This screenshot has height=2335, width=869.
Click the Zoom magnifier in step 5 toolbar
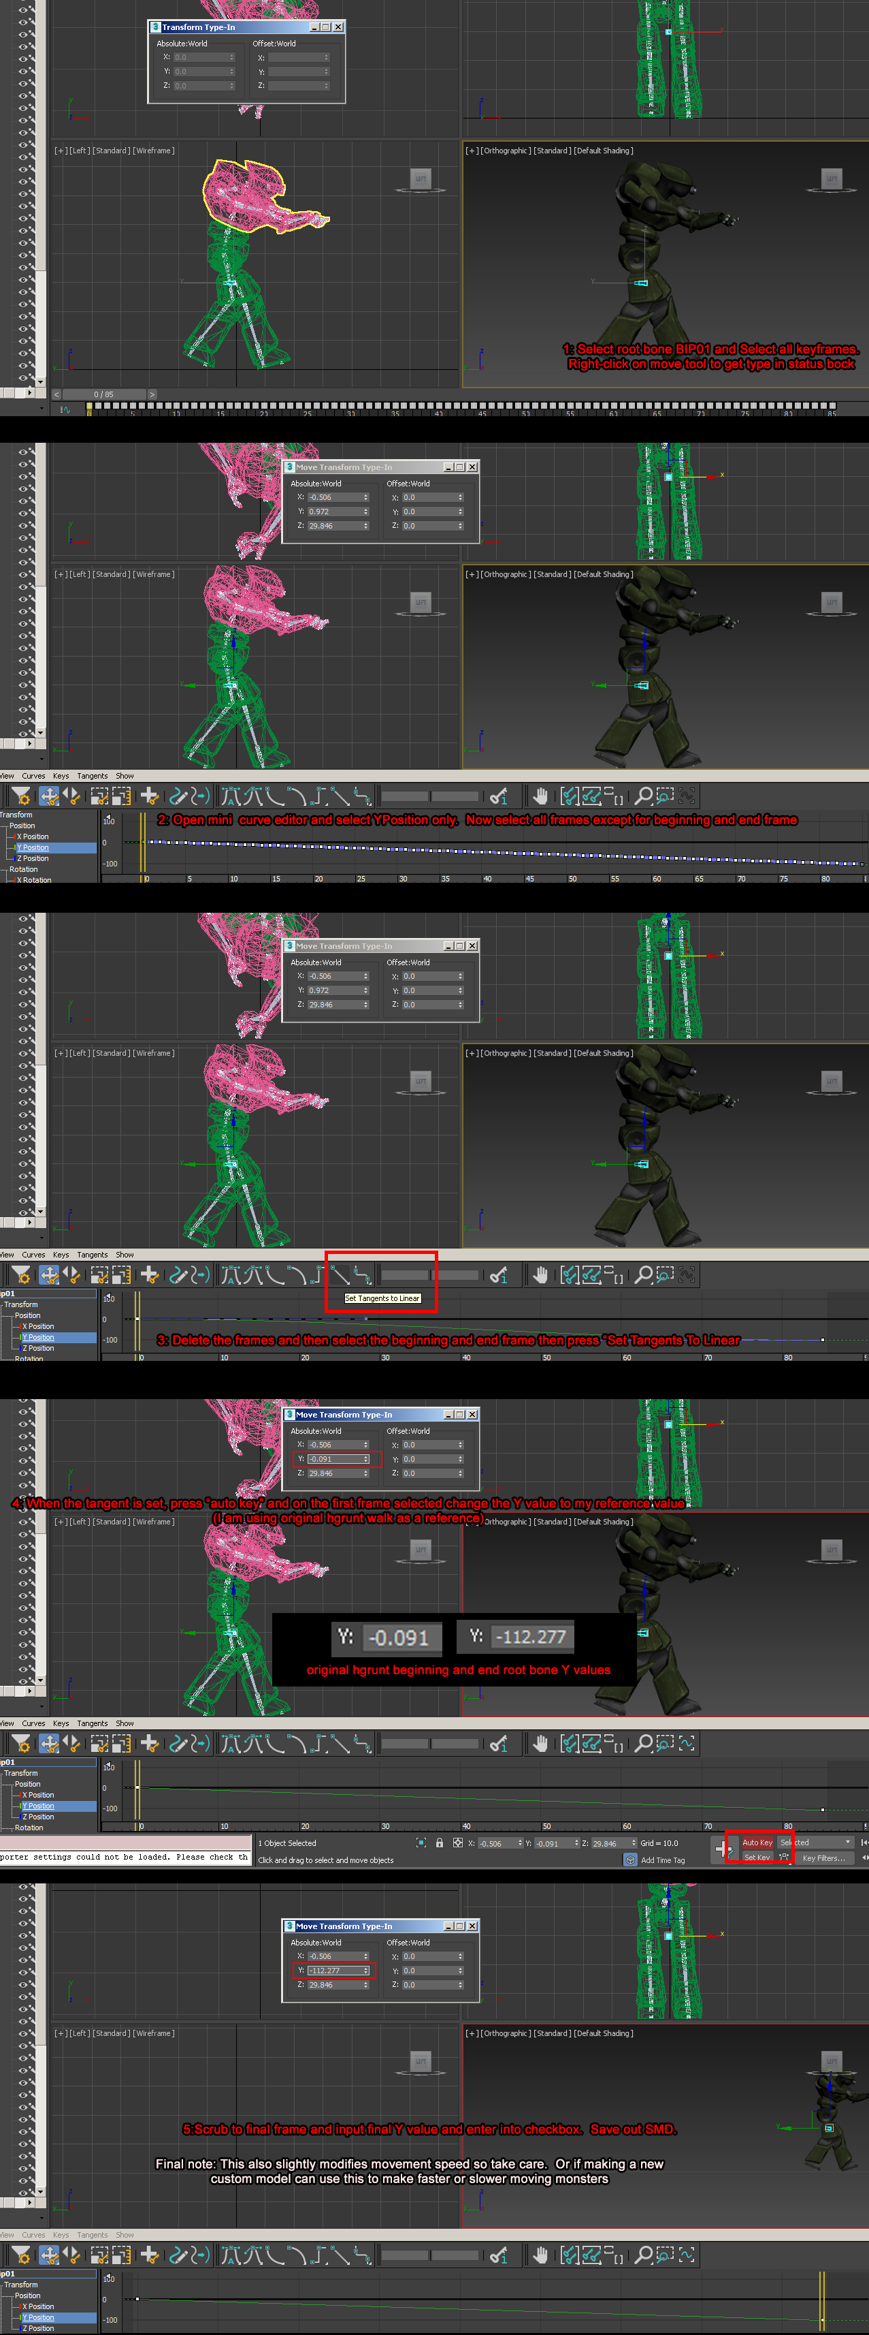point(642,2255)
